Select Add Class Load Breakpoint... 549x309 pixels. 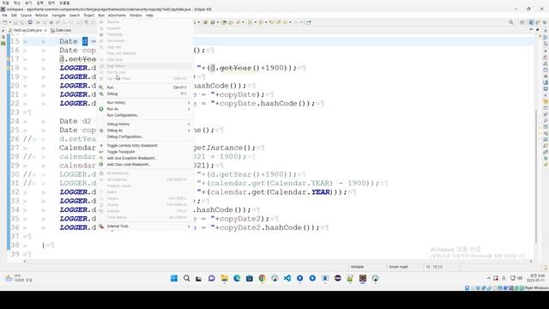coord(129,164)
